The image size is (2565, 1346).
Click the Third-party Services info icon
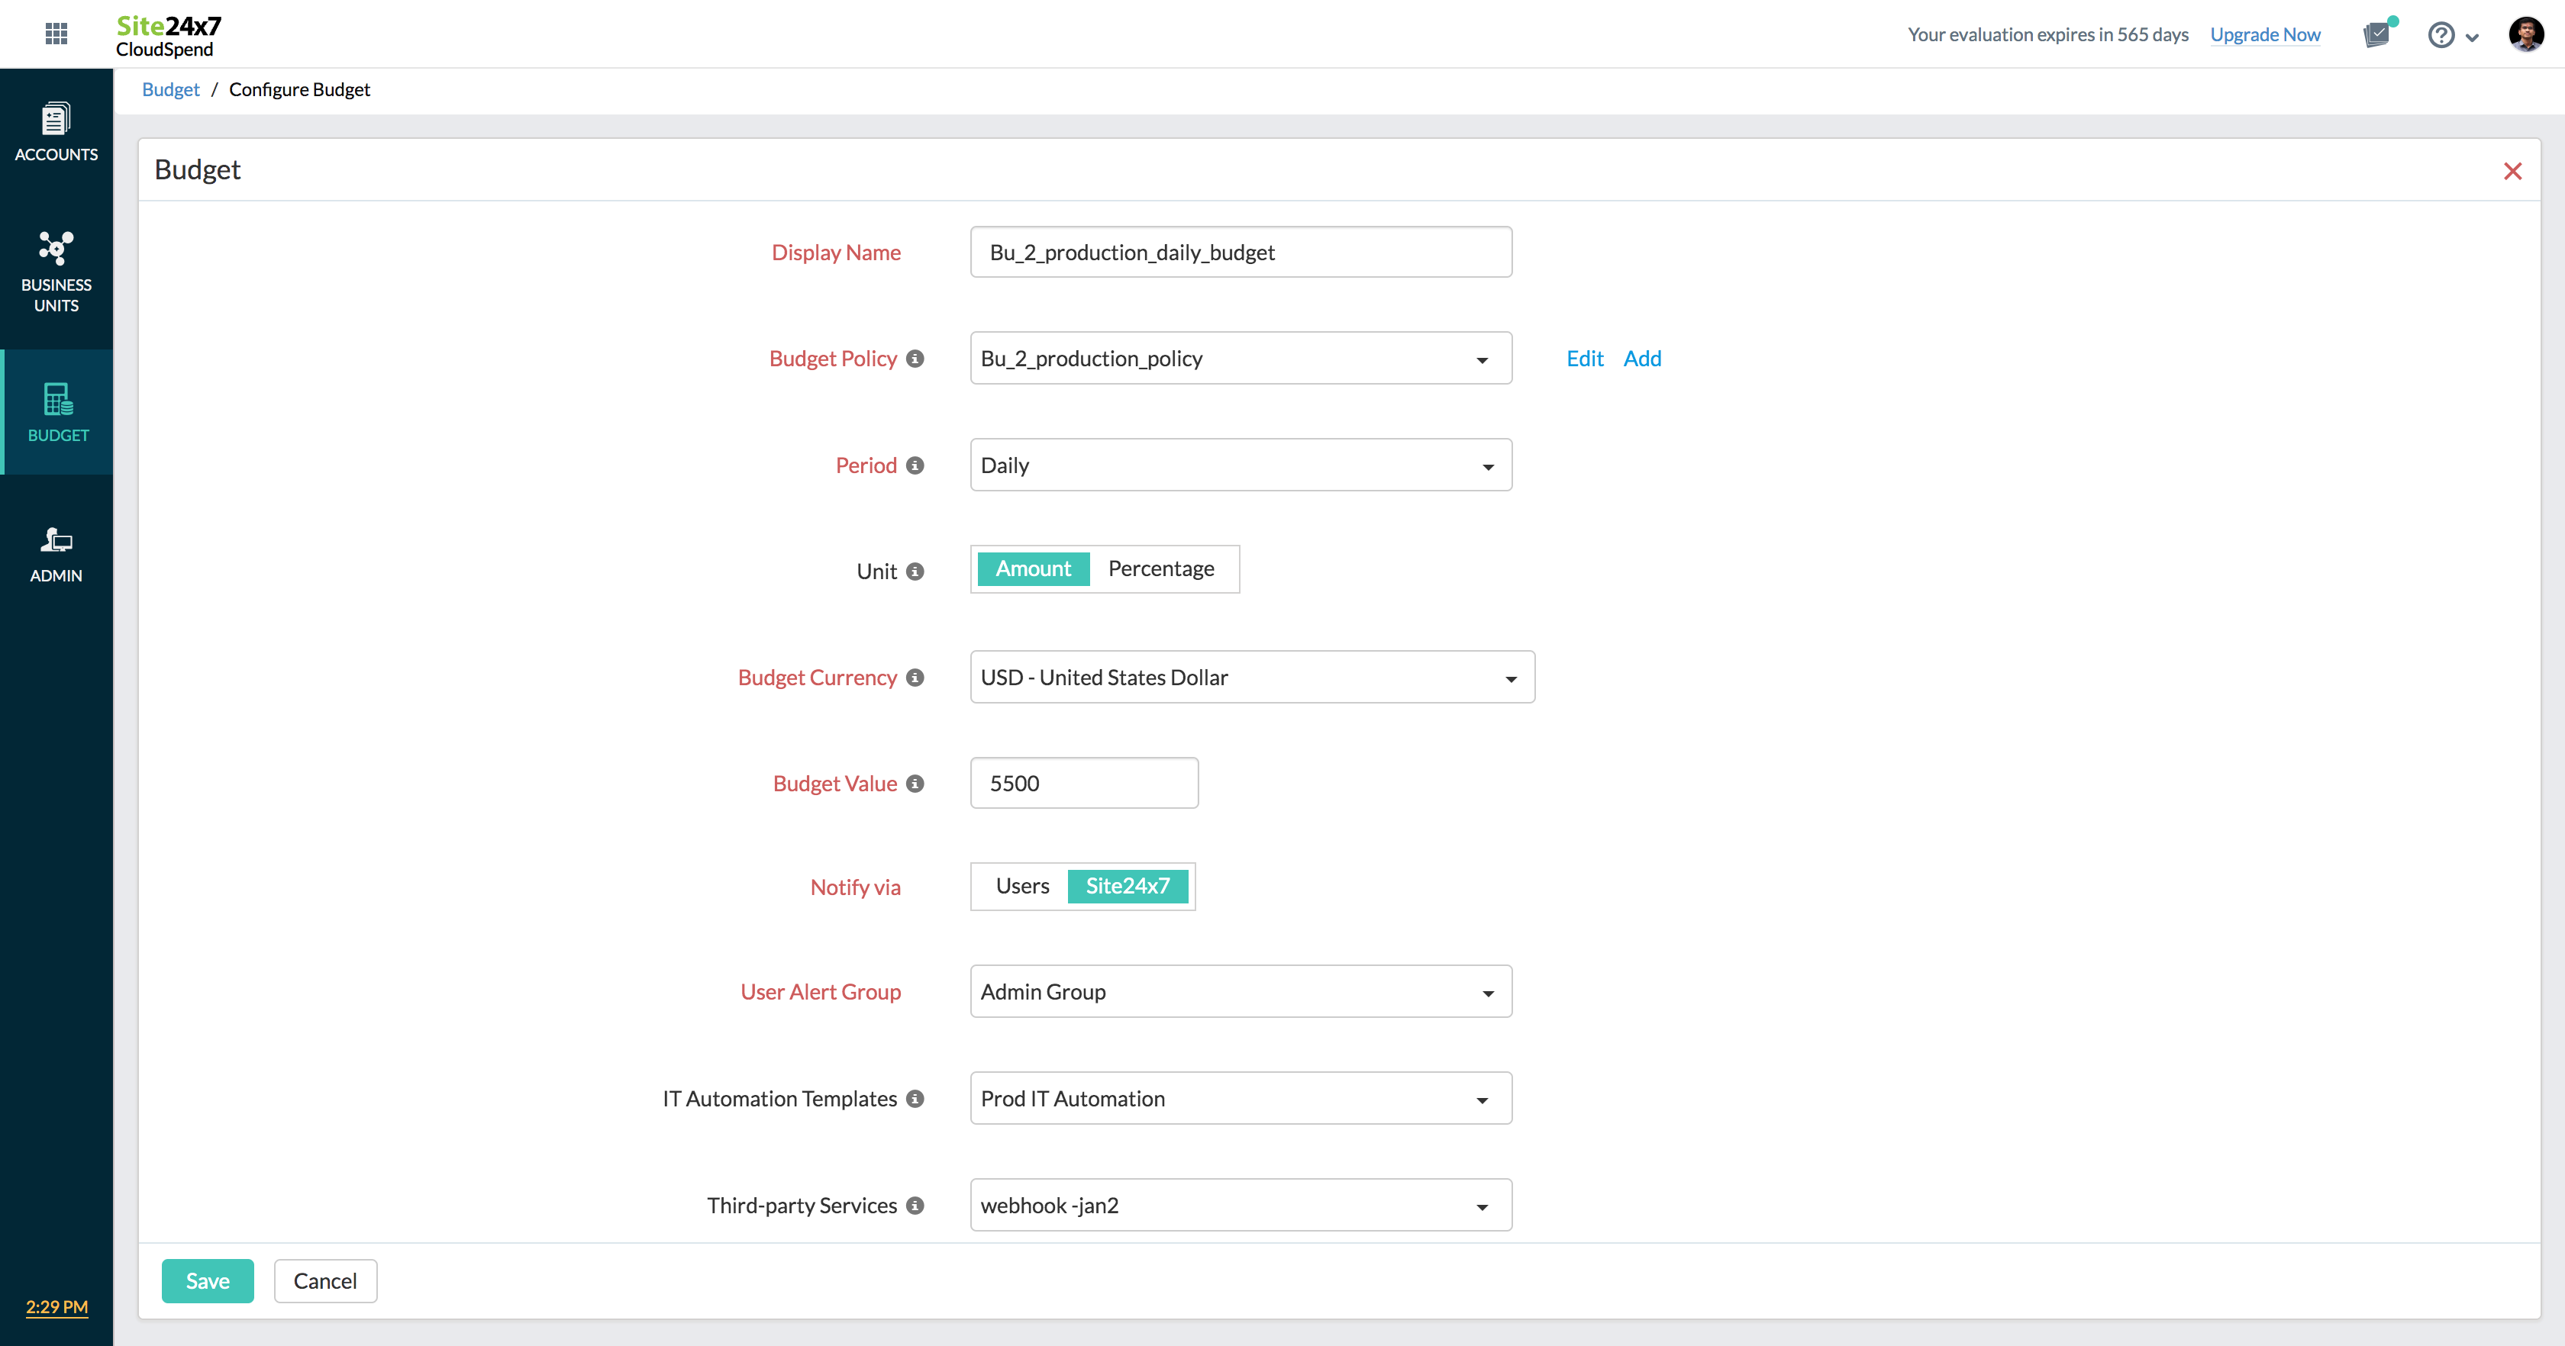click(915, 1206)
